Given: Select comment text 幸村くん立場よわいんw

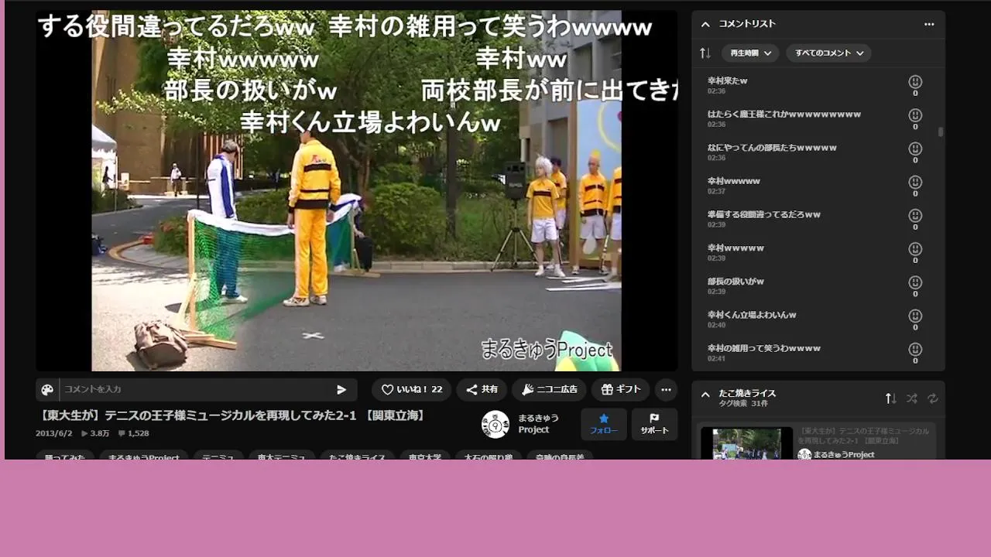Looking at the screenshot, I should [x=752, y=315].
